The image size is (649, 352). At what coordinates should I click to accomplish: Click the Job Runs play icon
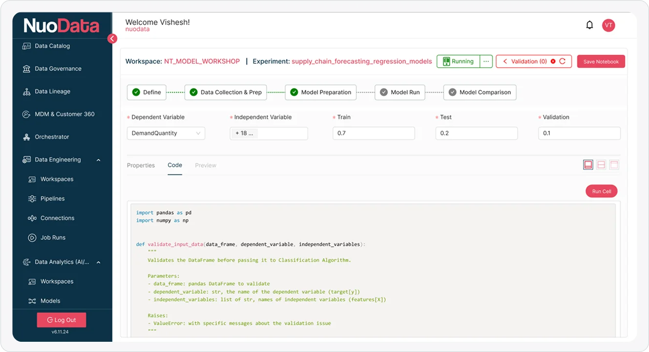(32, 238)
